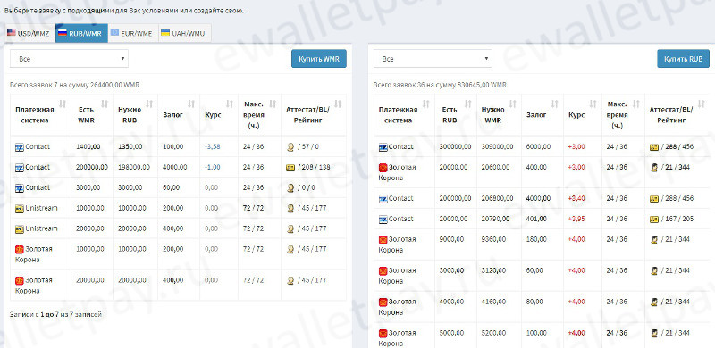Sort left table by Курс column arrows

pos(230,104)
